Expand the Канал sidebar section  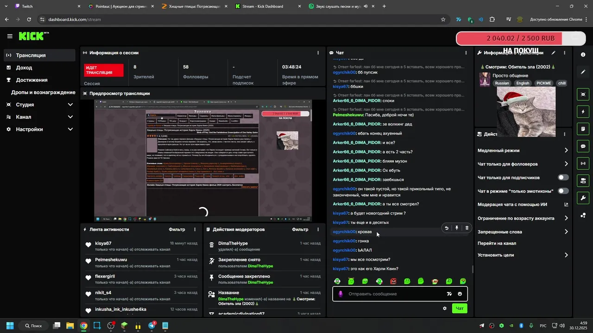pos(70,117)
